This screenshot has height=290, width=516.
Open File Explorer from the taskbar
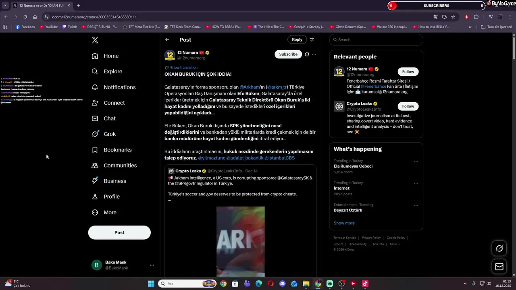coord(306,284)
